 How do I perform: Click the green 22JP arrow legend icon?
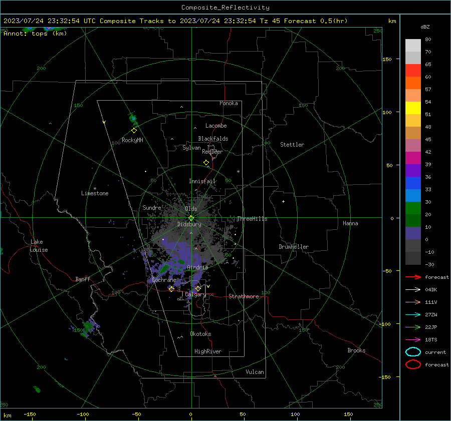pos(413,327)
